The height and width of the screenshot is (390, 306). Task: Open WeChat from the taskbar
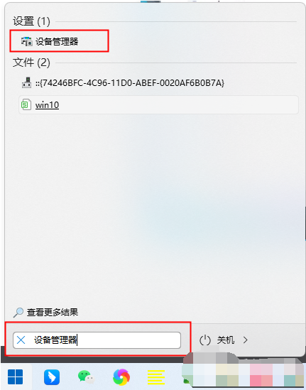point(86,377)
